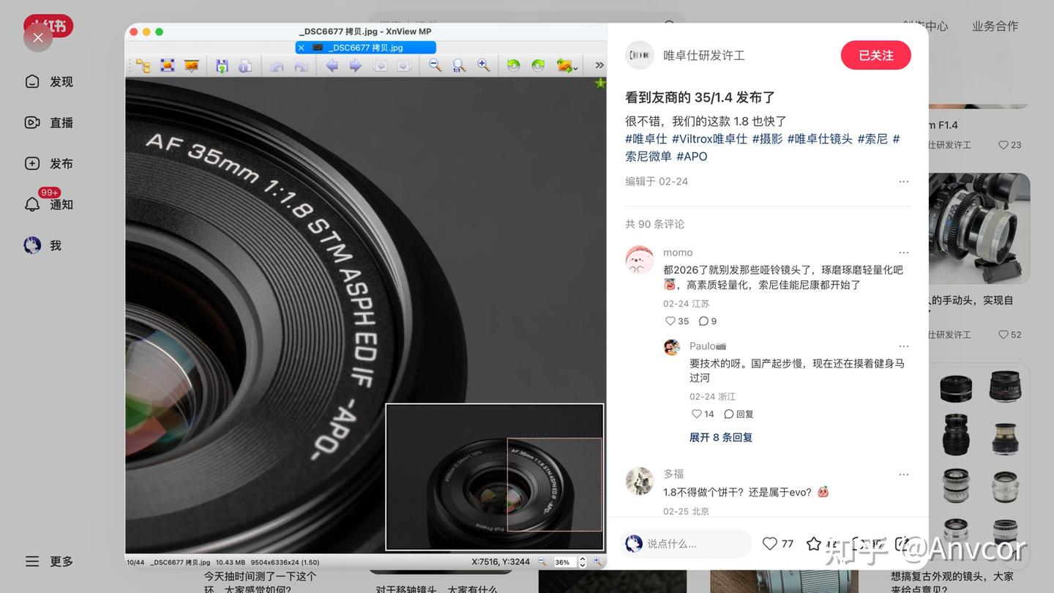Screen dimensions: 1054x593
Task: Click the navigator preview thumbnail
Action: point(494,477)
